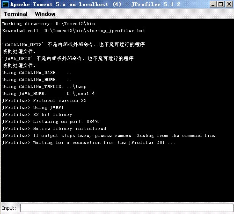Screen dimensions: 234x214
Task: Click 'Using JAVA_HOME: D:\java1.4' line
Action: point(48,94)
